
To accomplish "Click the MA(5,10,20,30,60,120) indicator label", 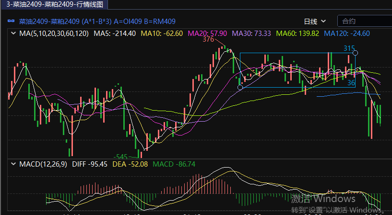I will coord(54,34).
